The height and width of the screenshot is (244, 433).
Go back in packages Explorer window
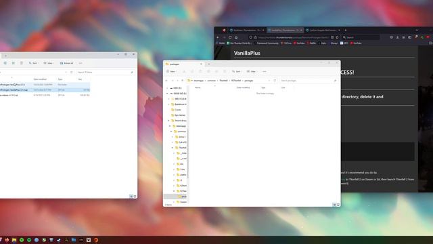166,81
